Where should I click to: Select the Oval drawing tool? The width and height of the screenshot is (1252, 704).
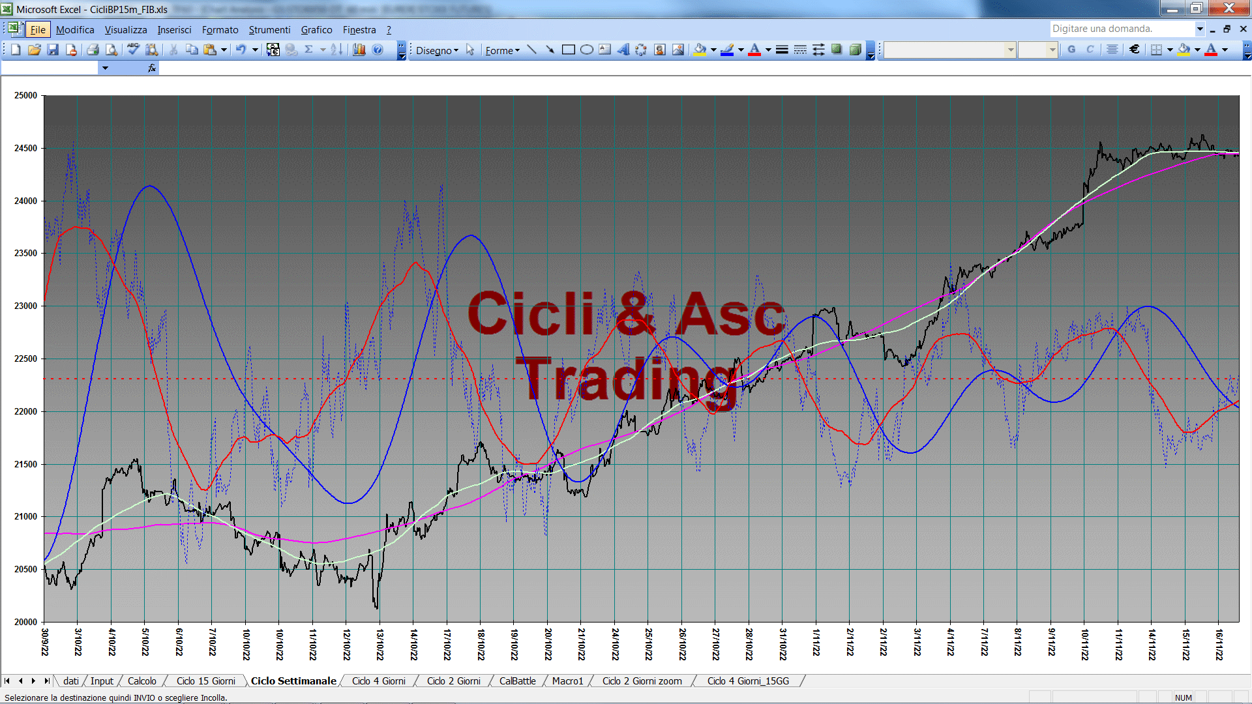click(587, 50)
